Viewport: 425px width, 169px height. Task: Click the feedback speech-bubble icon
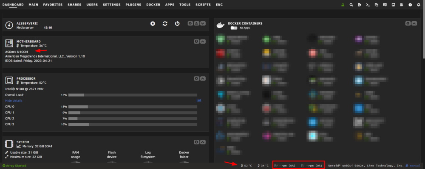pyautogui.click(x=385, y=5)
